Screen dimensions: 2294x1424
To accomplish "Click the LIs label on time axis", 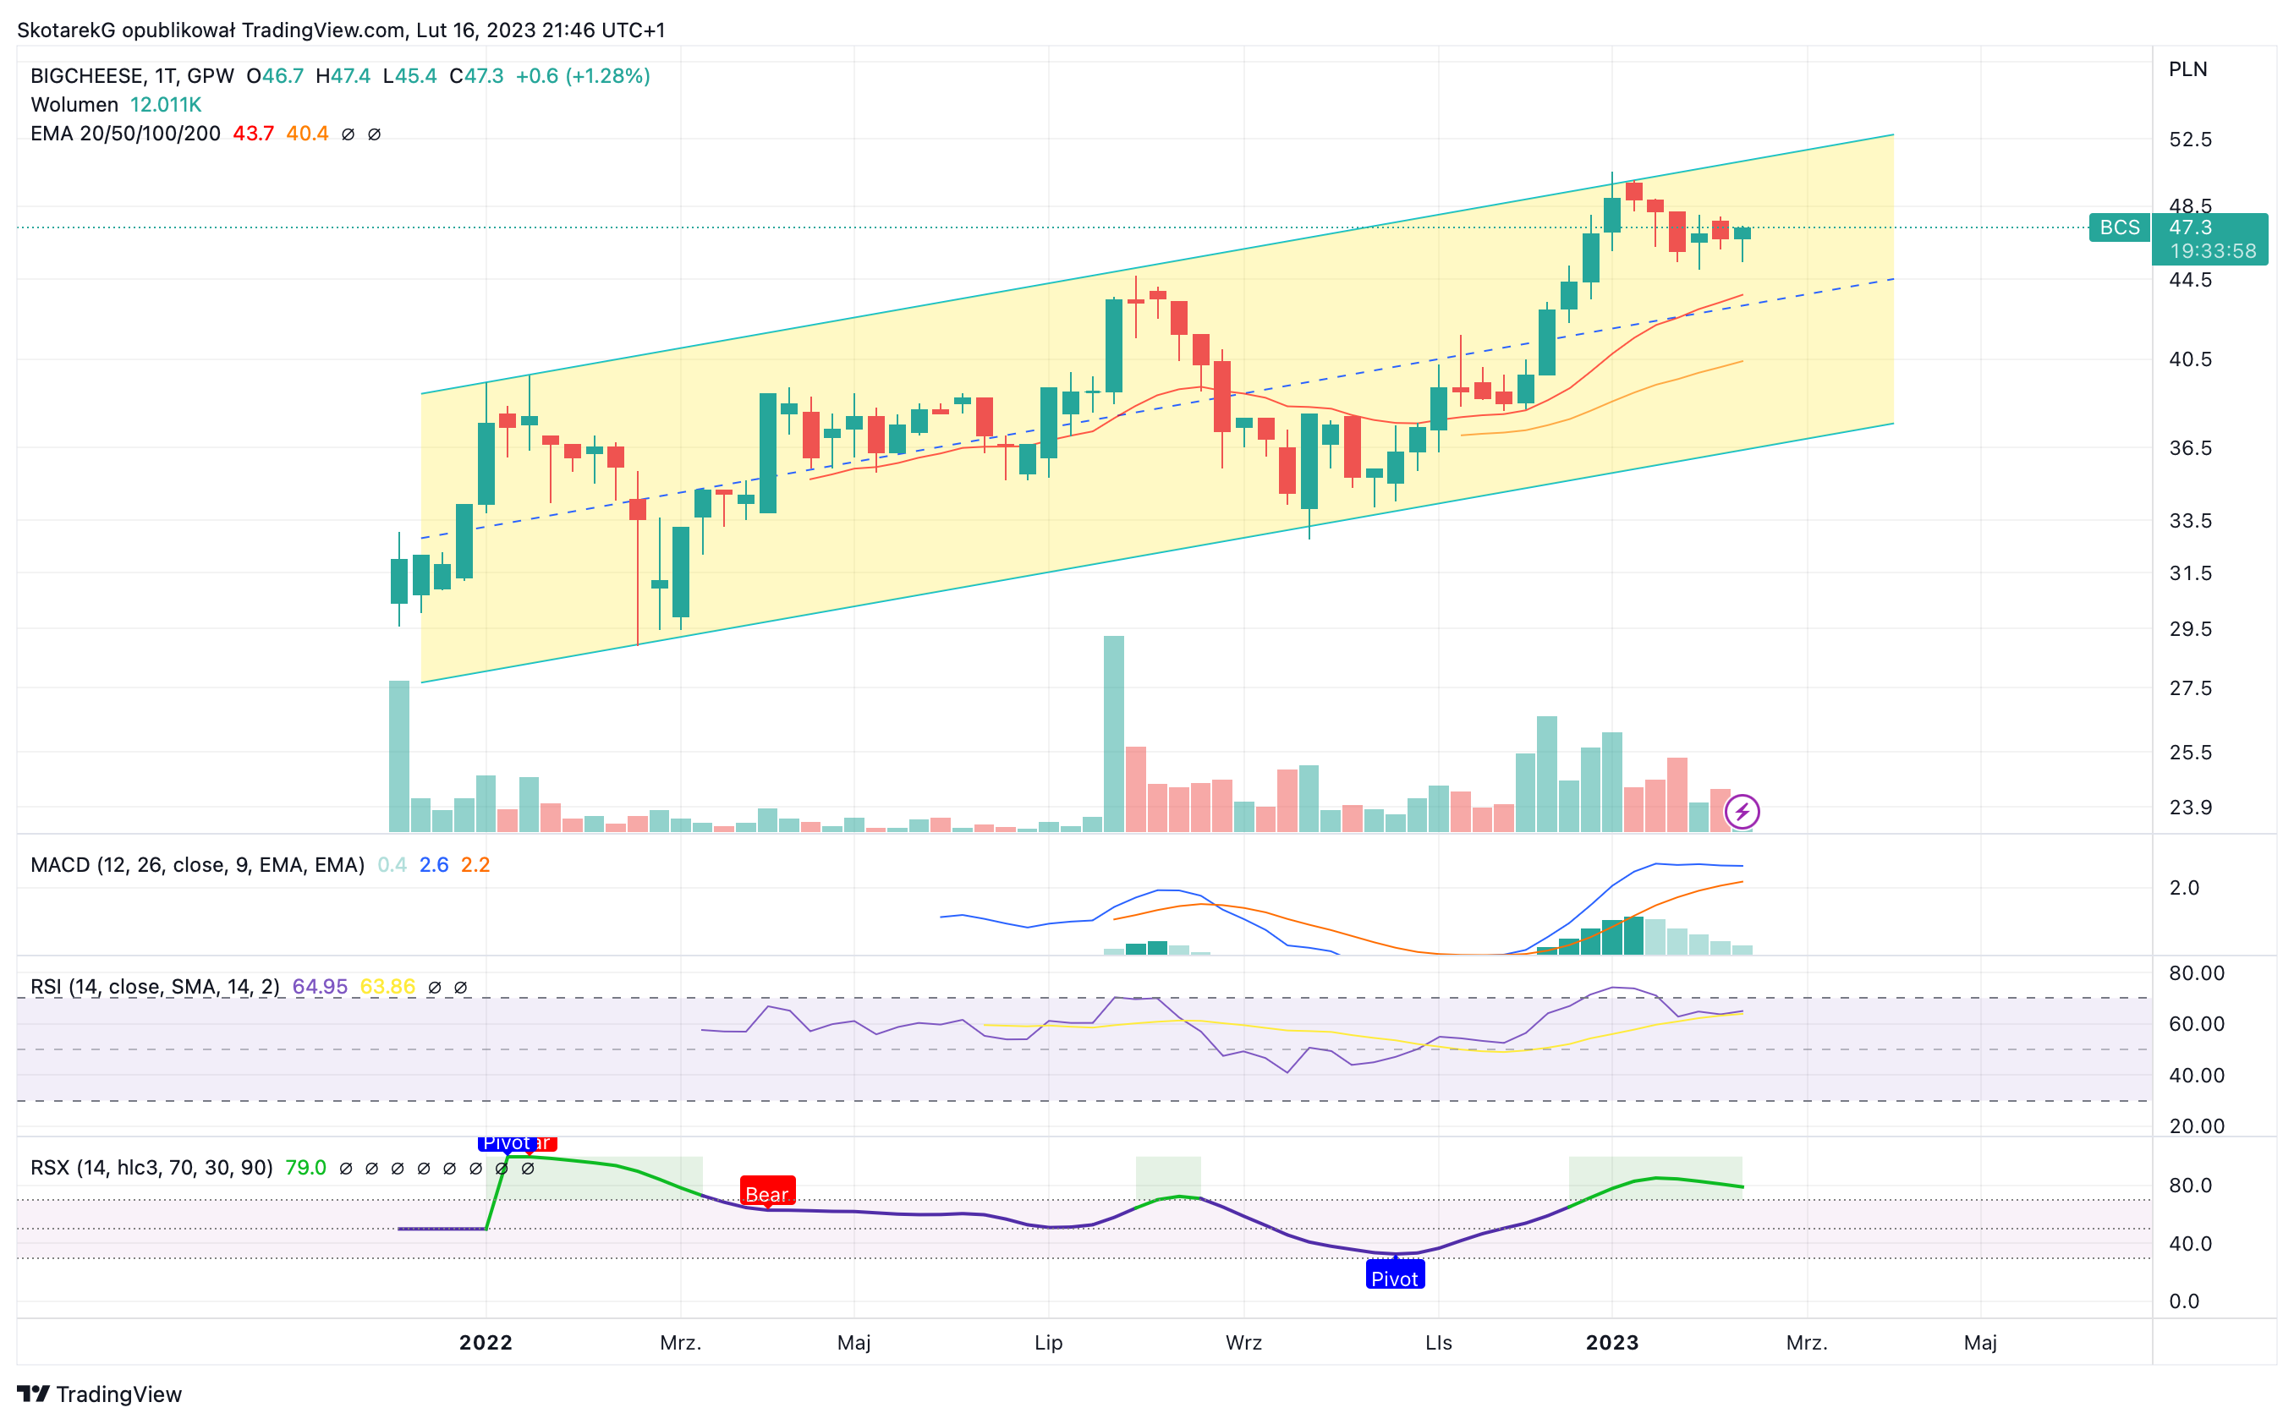I will coord(1439,1343).
